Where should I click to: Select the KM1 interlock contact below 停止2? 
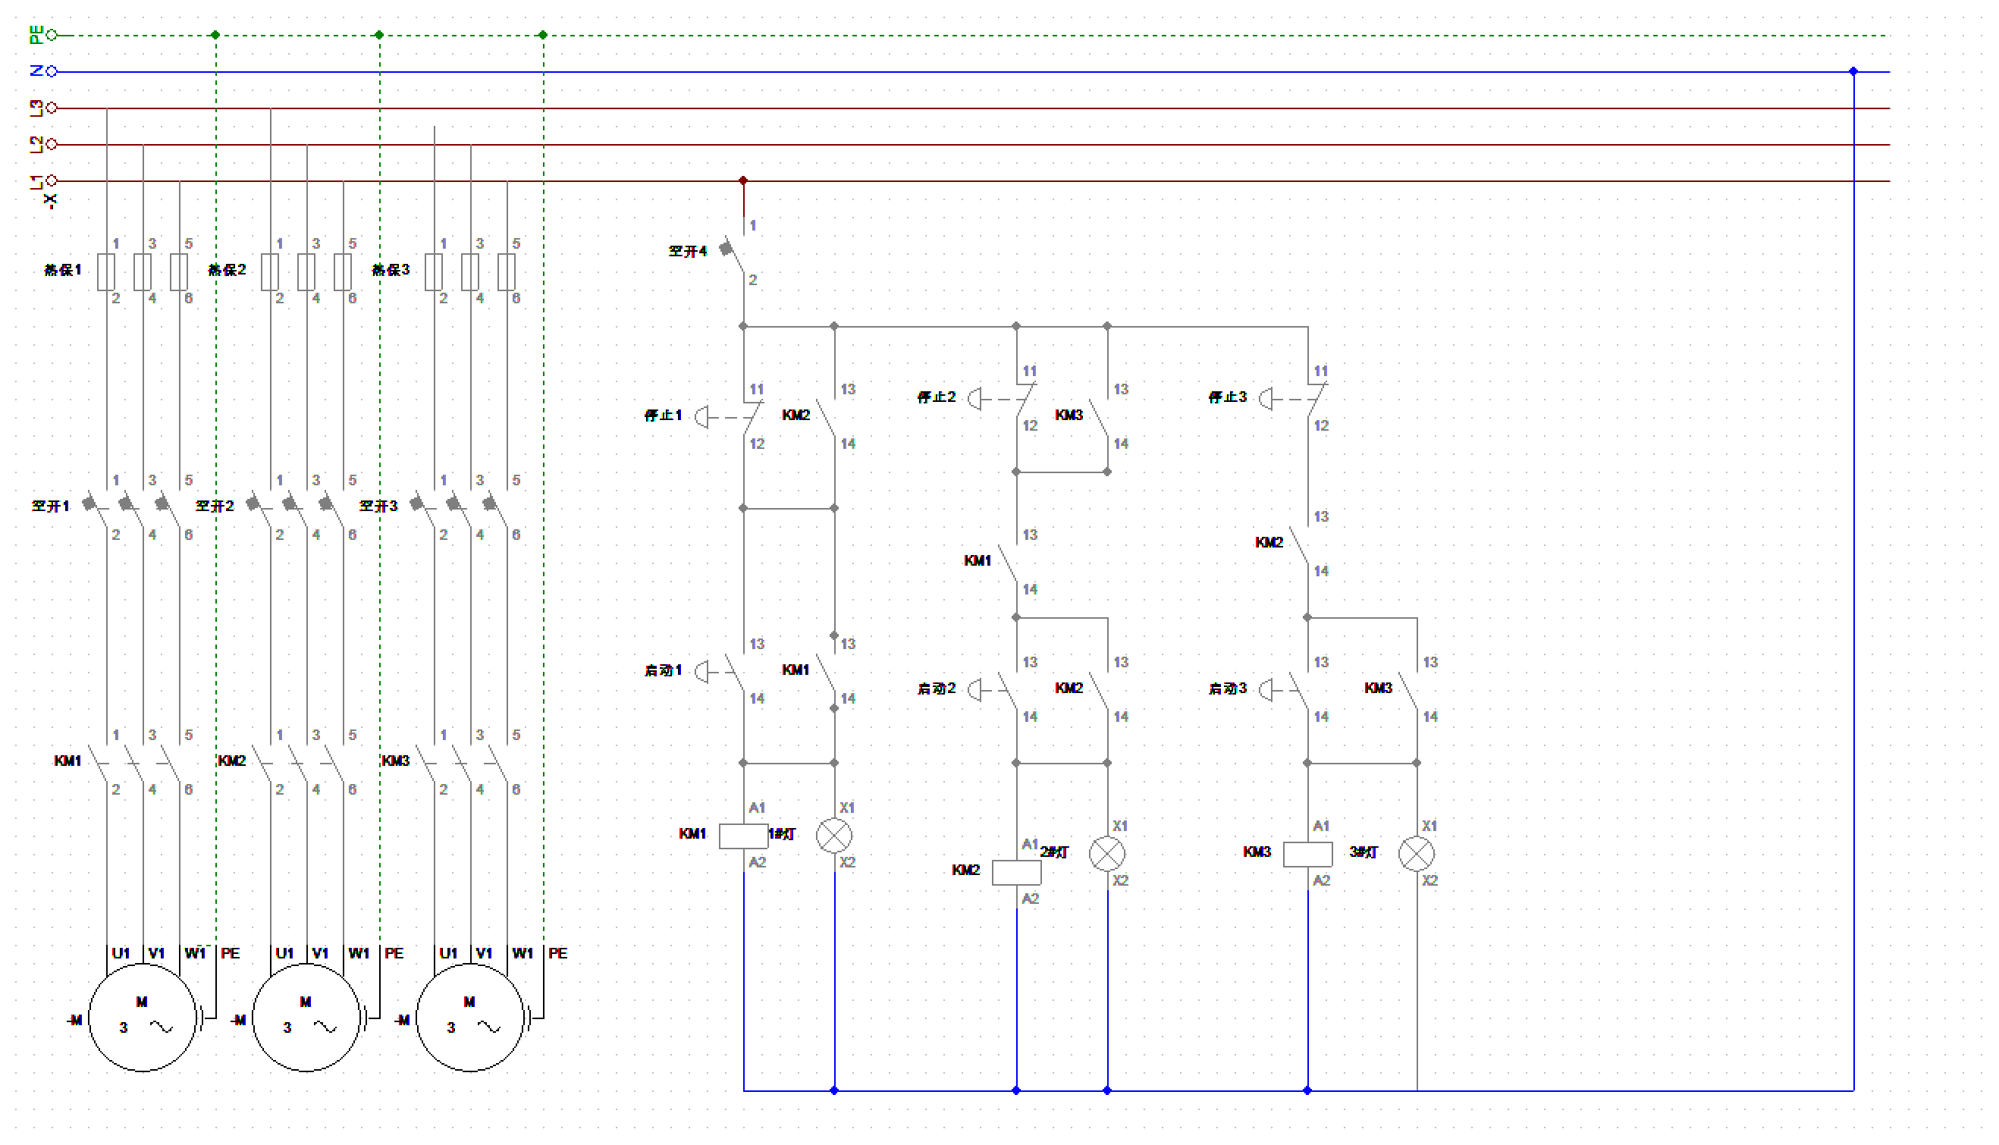coord(1007,563)
